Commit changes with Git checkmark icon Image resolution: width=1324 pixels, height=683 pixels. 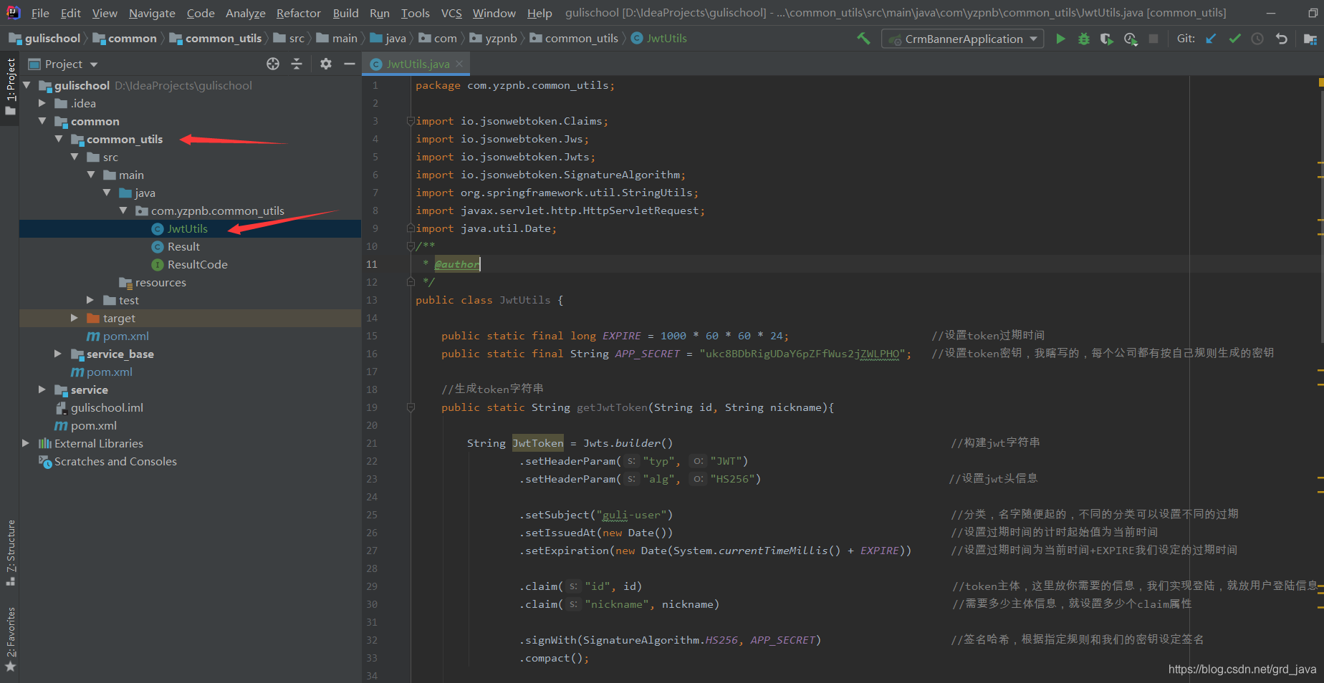pos(1234,39)
